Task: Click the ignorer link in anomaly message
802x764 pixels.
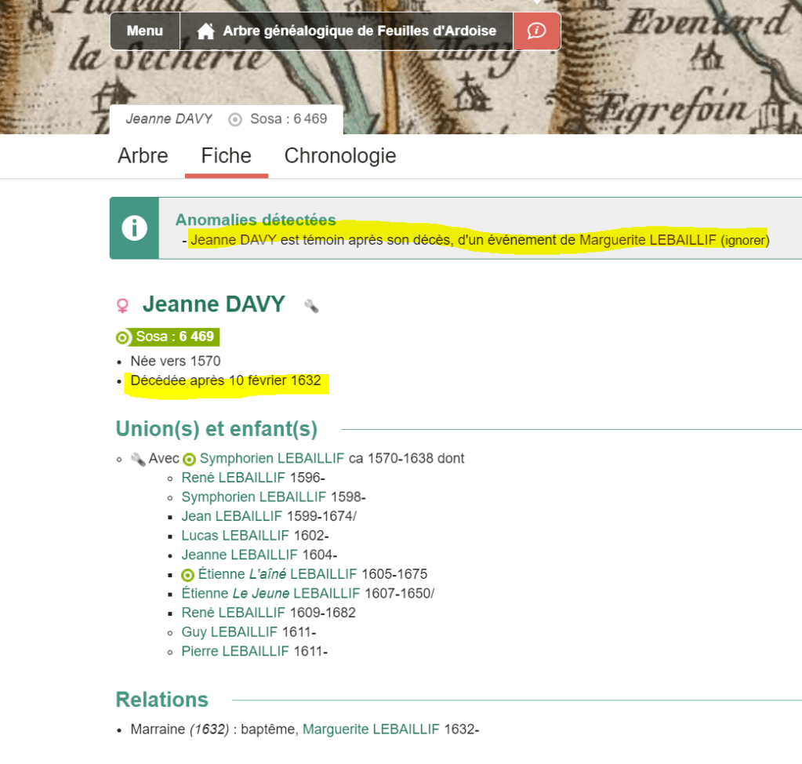Action: click(x=744, y=241)
